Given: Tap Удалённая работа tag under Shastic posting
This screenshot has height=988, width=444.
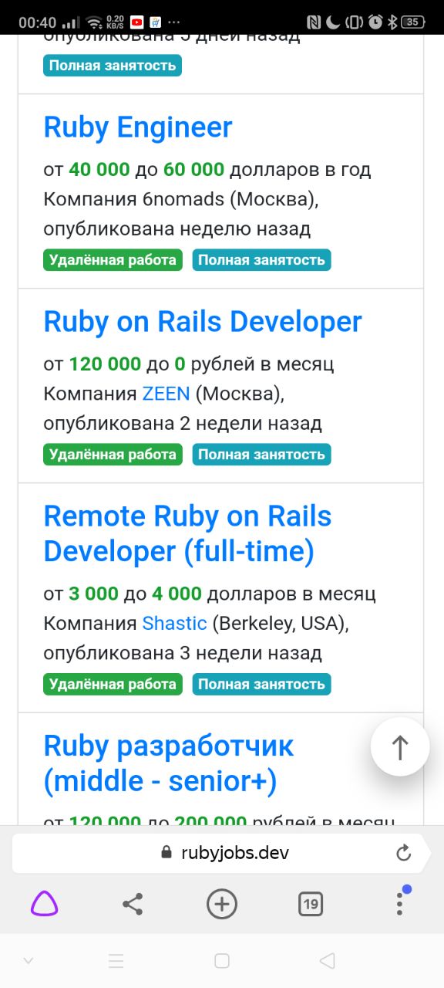Looking at the screenshot, I should click(113, 685).
